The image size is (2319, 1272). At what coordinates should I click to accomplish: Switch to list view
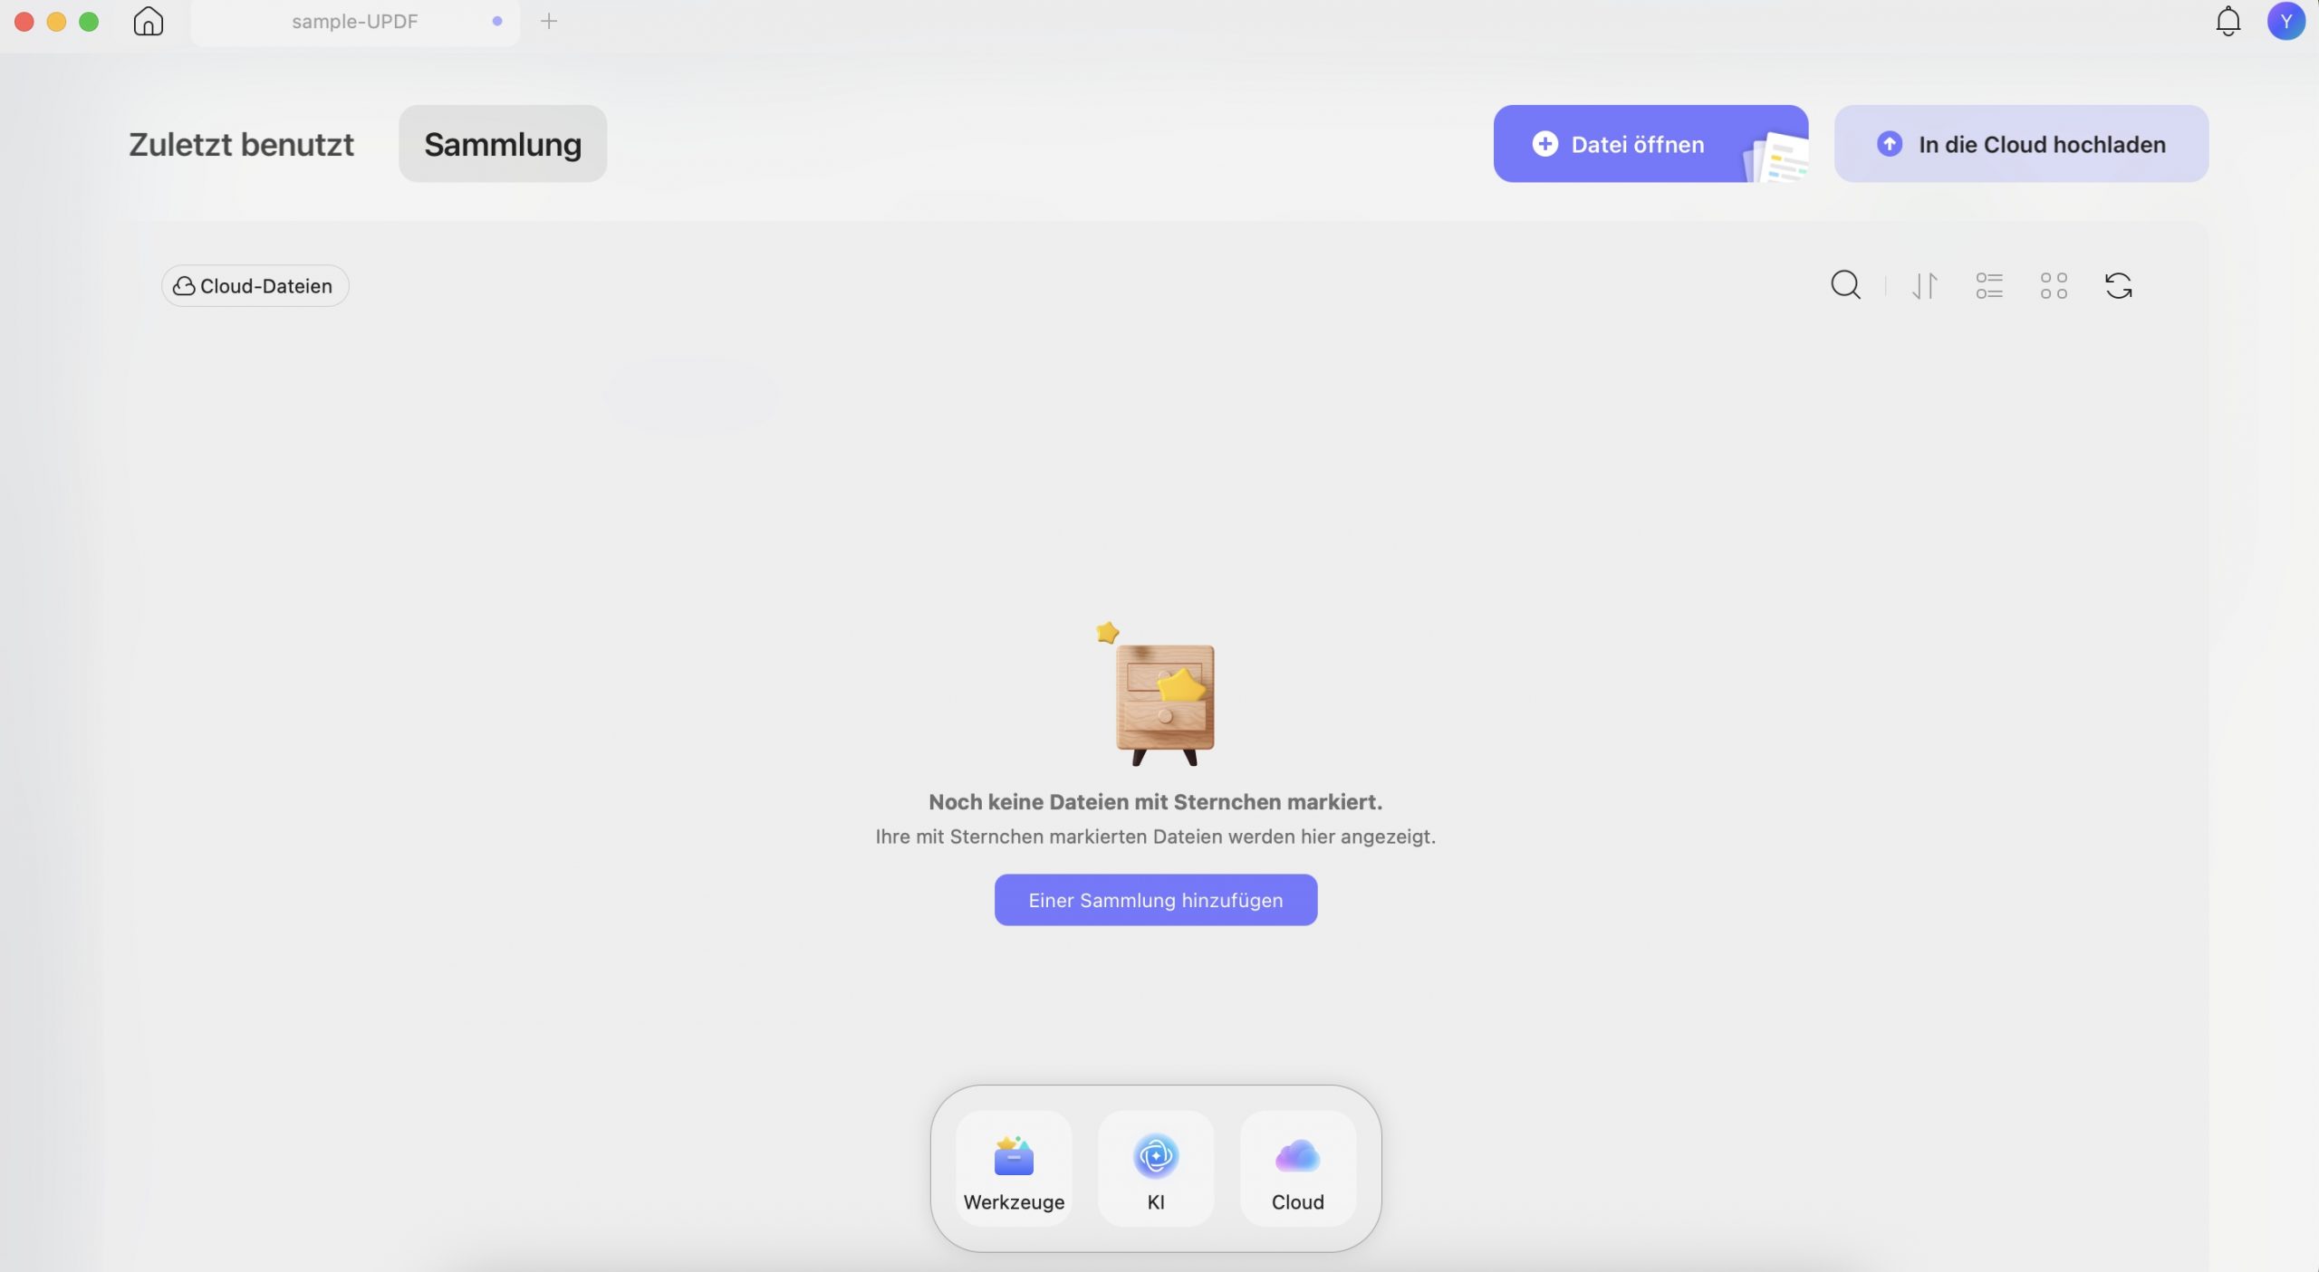pos(1989,286)
